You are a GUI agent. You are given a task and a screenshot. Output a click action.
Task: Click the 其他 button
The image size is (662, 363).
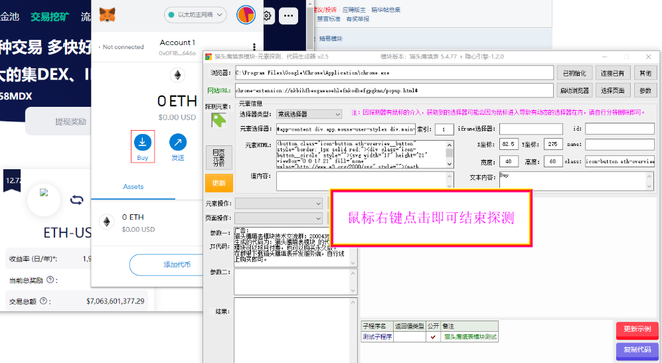click(x=645, y=73)
